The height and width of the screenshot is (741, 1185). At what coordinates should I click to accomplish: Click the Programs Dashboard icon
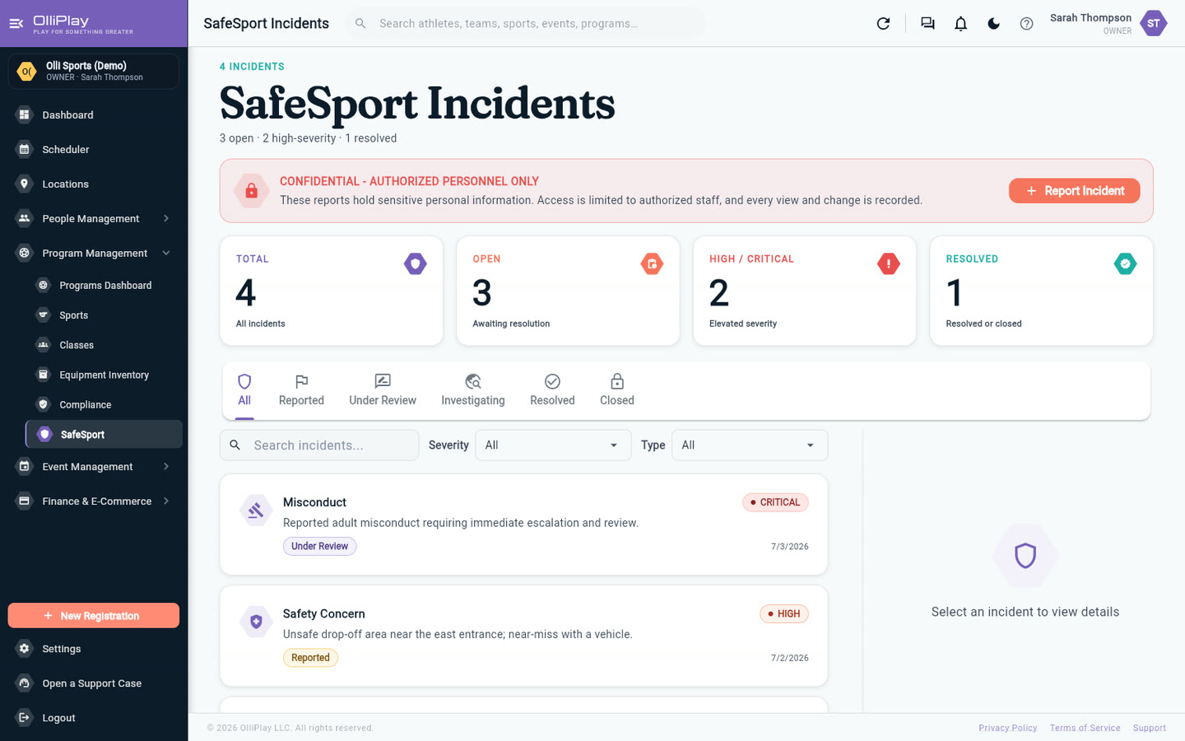point(43,285)
